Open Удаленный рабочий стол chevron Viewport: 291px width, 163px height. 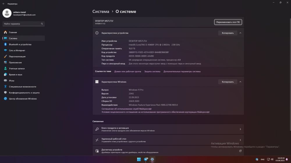[240, 140]
